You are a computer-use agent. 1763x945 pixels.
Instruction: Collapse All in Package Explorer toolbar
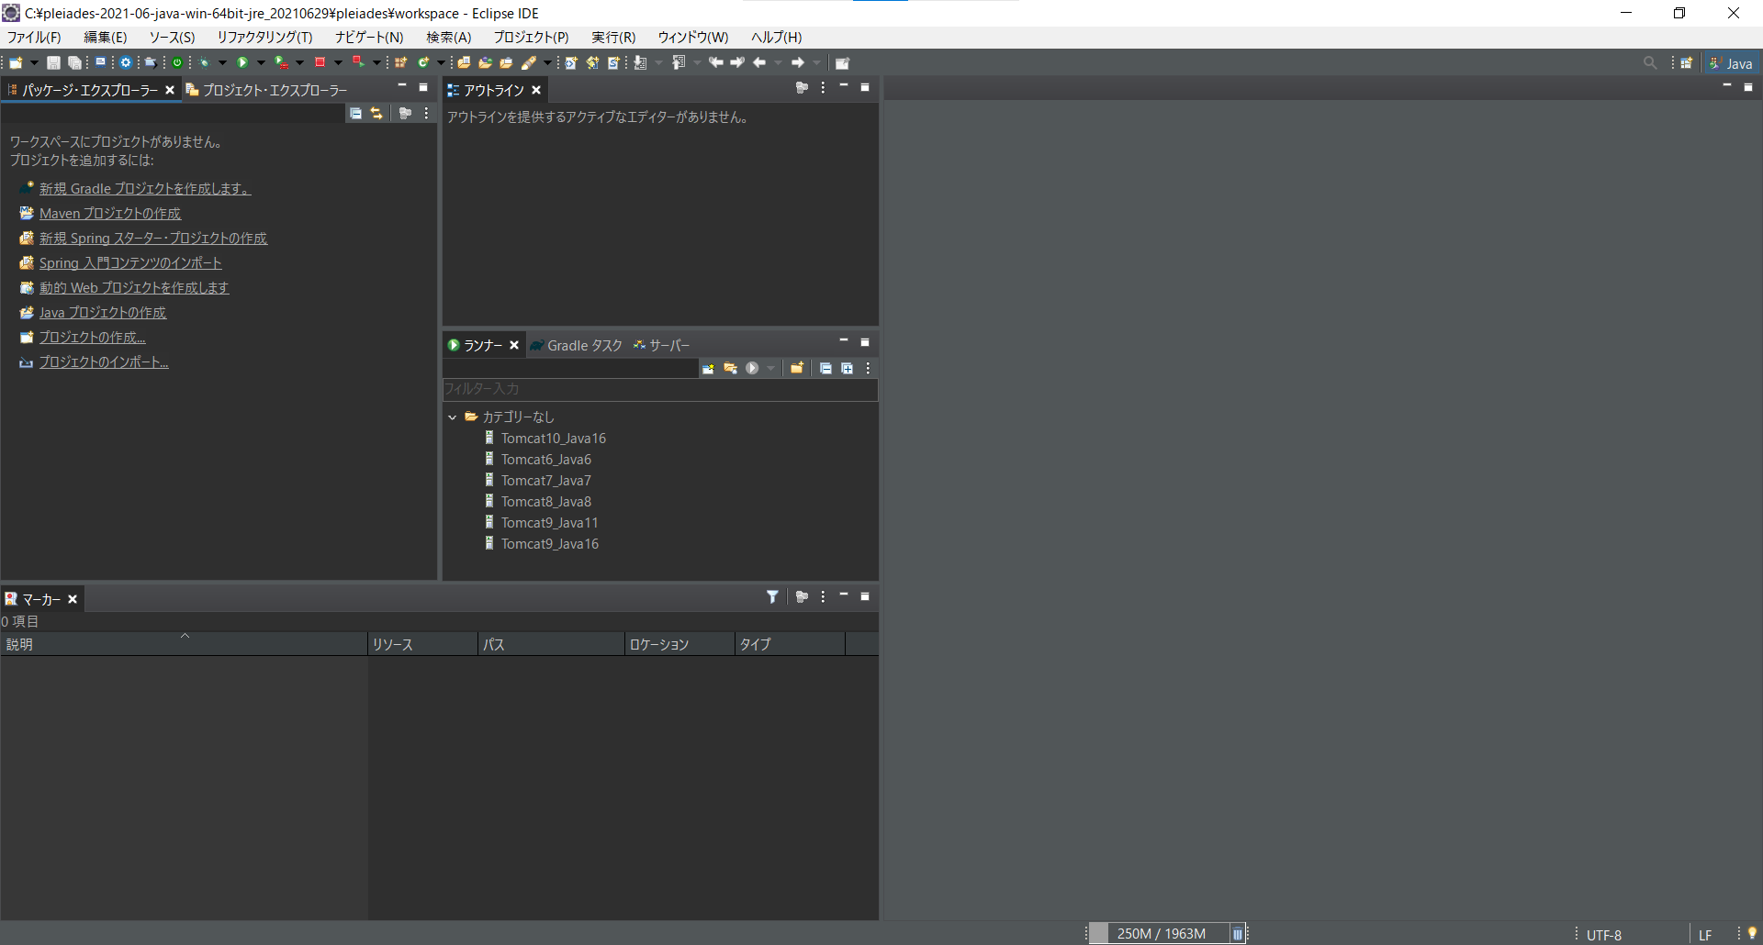[x=355, y=113]
